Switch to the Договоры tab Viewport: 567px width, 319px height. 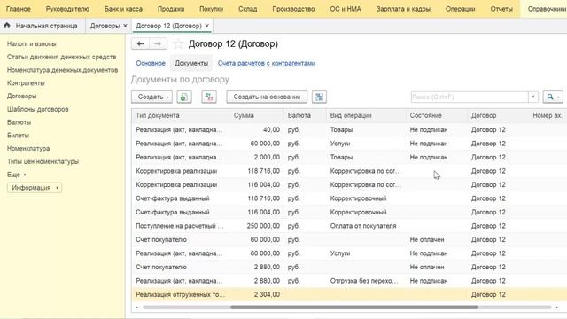pos(105,26)
